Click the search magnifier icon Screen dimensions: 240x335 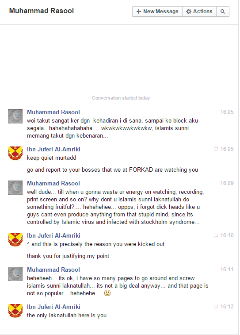coord(223,12)
